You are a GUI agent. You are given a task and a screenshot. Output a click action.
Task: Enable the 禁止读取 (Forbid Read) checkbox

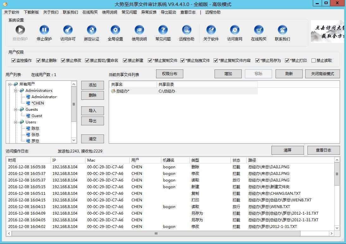(x=314, y=60)
